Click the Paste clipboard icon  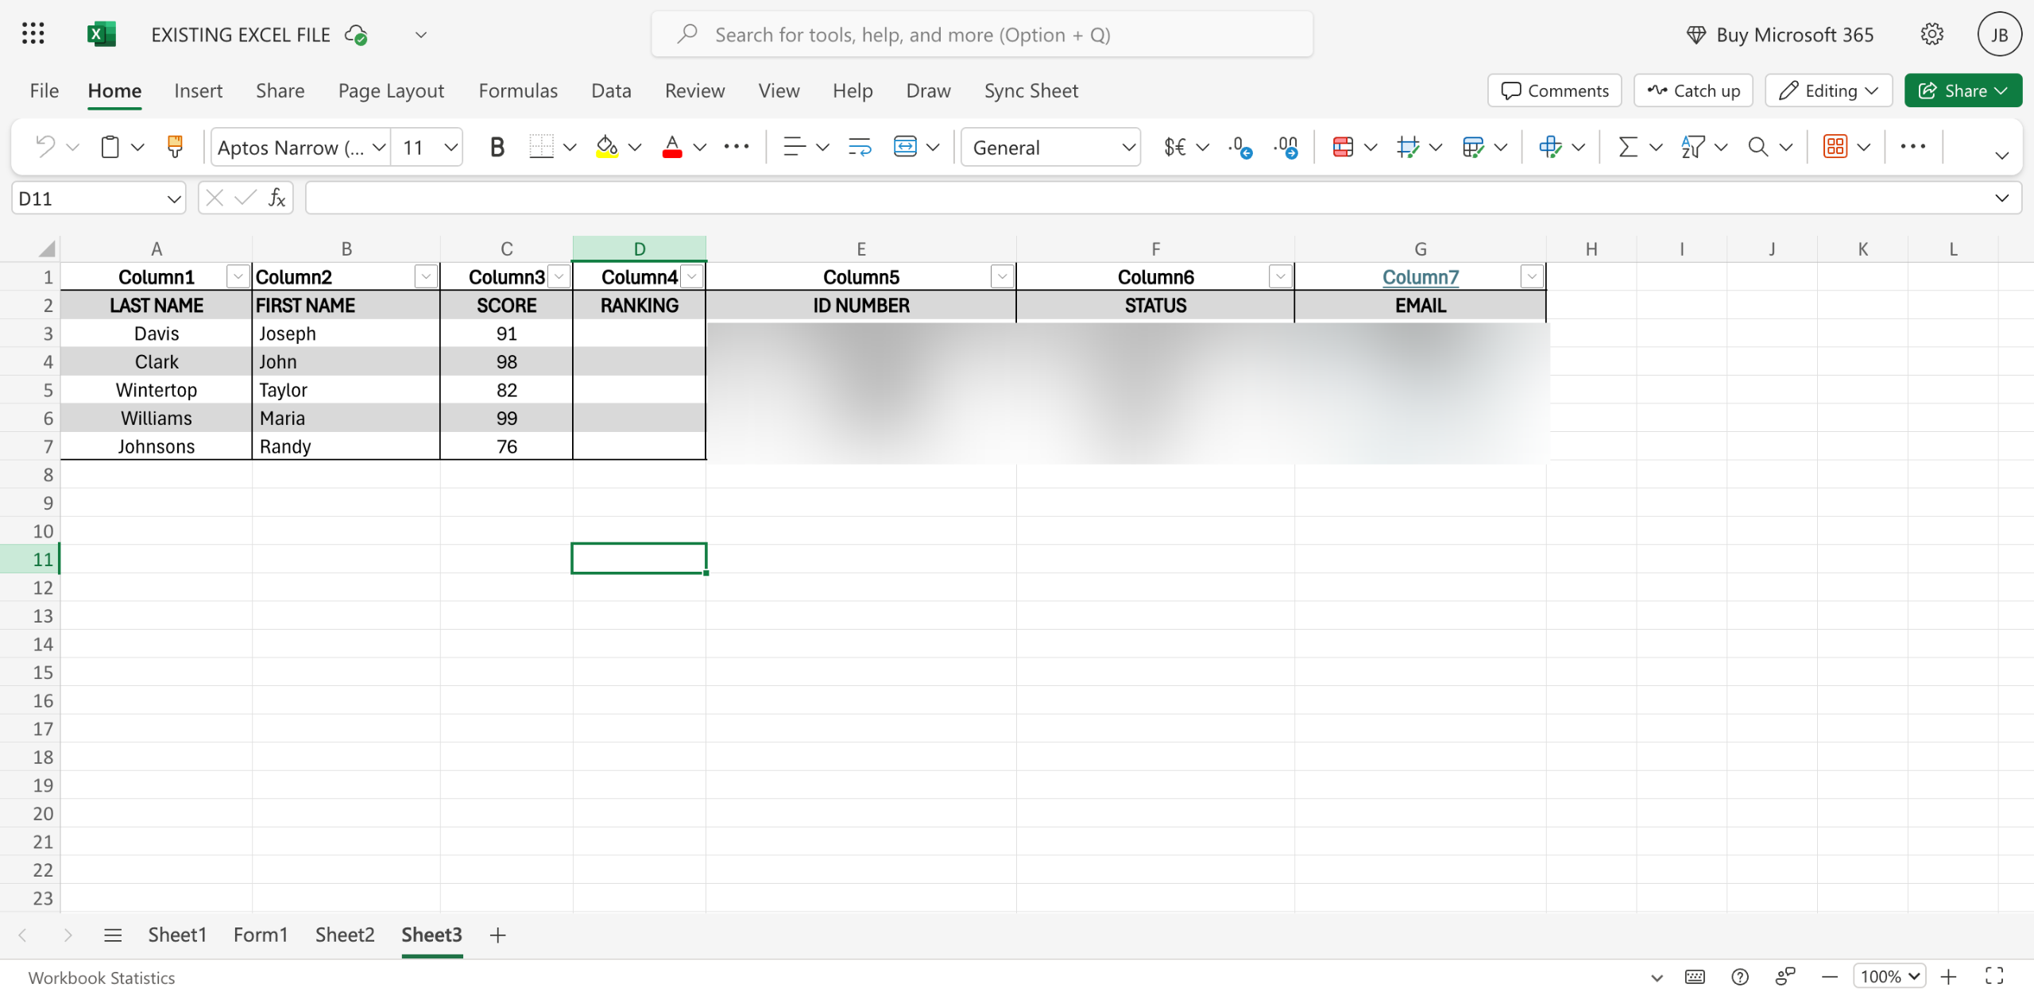point(110,147)
